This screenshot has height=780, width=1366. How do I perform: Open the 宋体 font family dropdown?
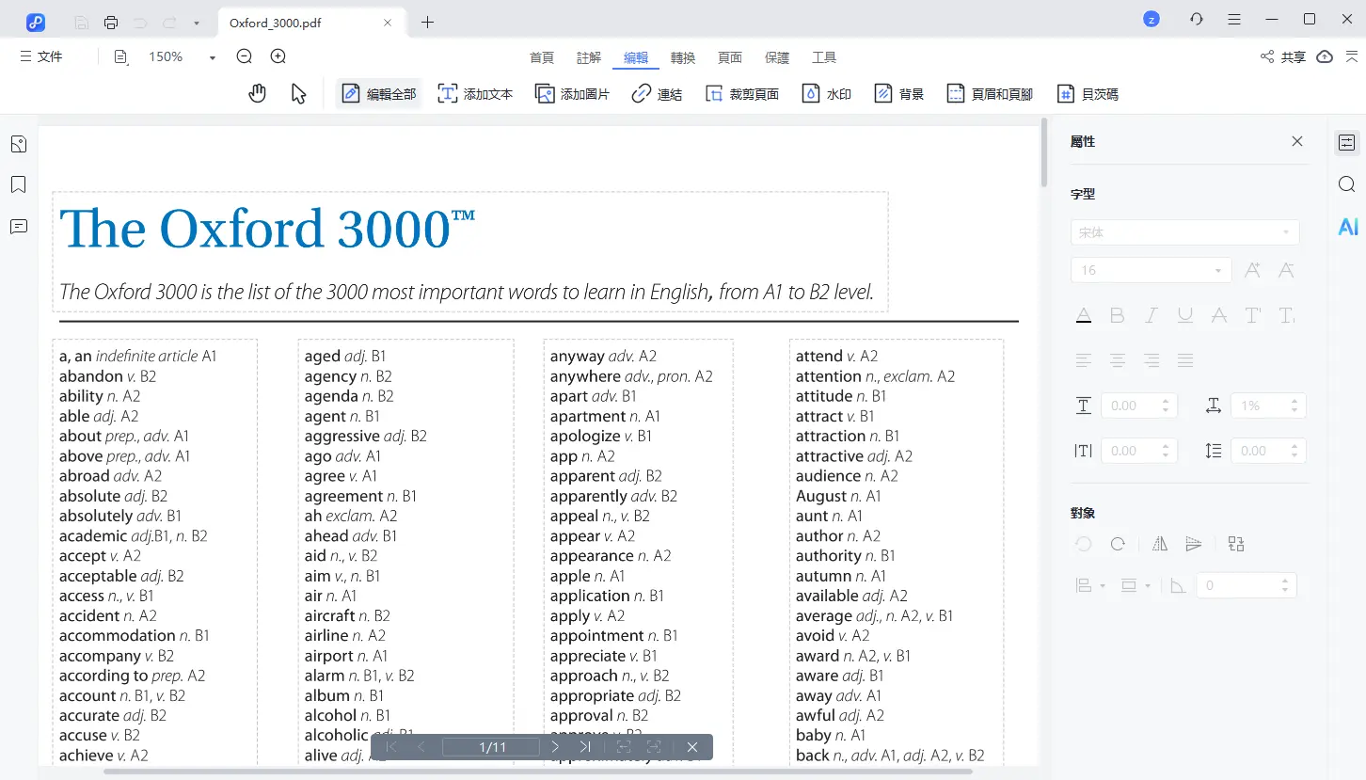click(1184, 232)
